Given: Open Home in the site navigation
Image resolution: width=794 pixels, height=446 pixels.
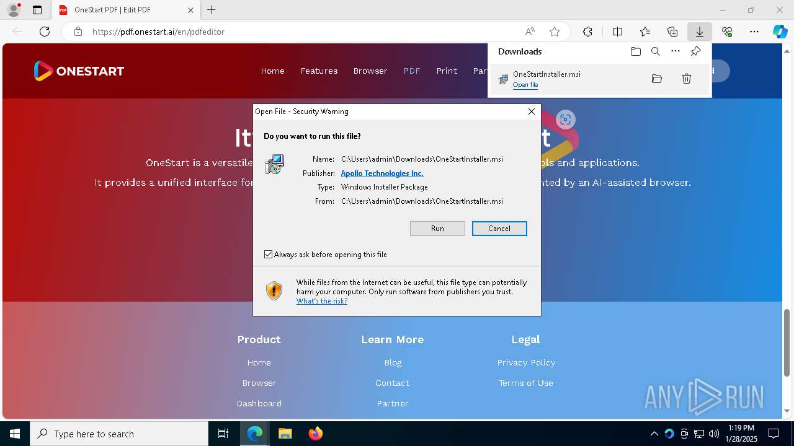Looking at the screenshot, I should click(272, 71).
